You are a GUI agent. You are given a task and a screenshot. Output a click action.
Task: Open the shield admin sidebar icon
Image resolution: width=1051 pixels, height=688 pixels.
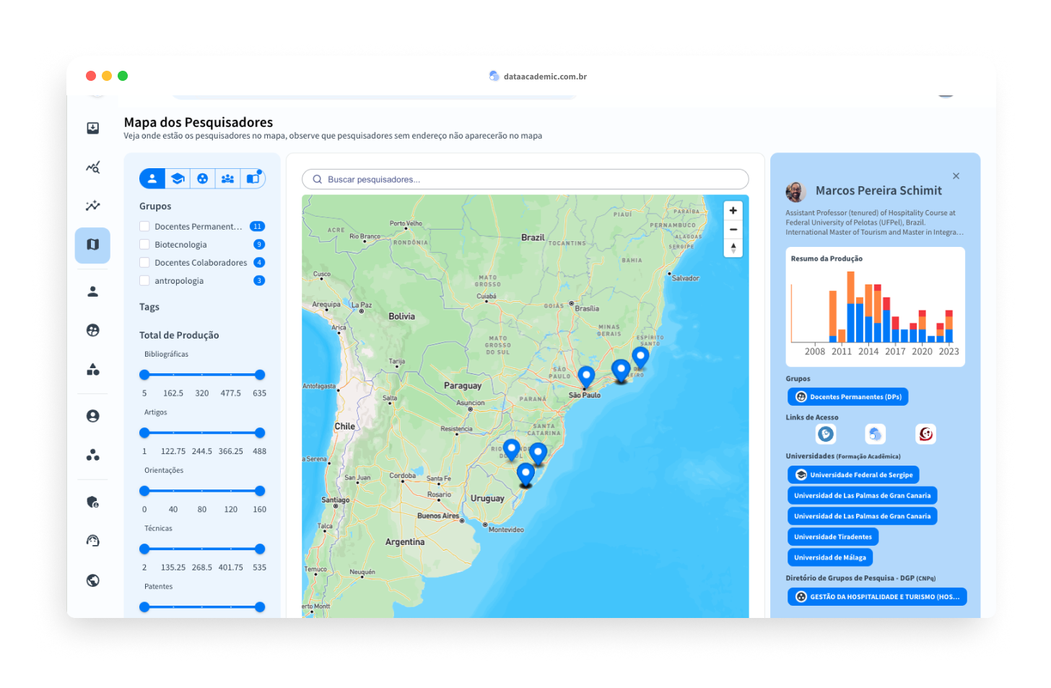(x=92, y=502)
